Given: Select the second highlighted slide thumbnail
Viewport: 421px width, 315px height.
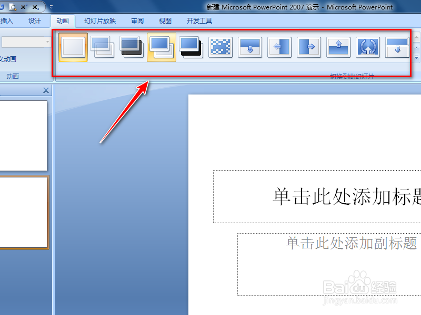Looking at the screenshot, I should (x=24, y=213).
